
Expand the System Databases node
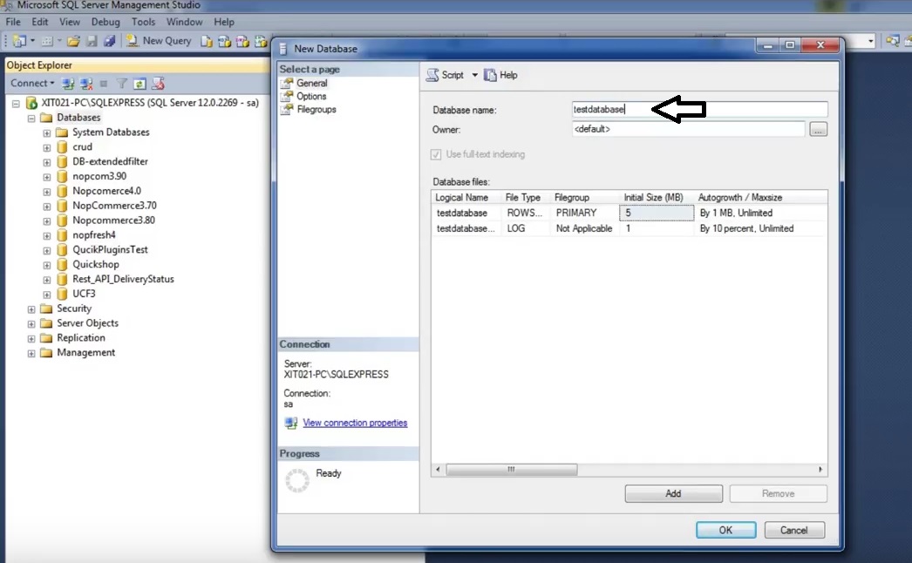(46, 133)
